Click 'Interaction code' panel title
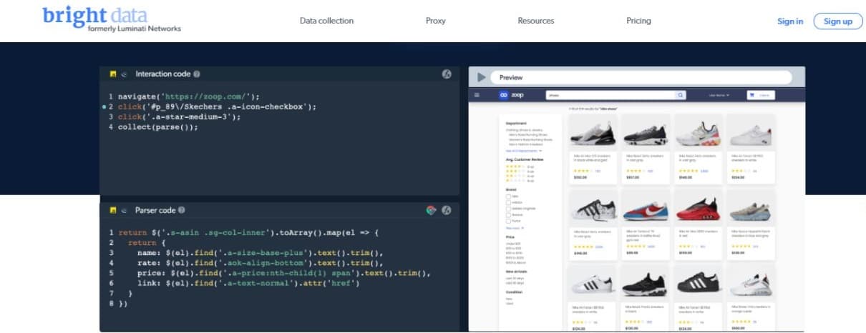Image resolution: width=866 pixels, height=333 pixels. [x=163, y=74]
